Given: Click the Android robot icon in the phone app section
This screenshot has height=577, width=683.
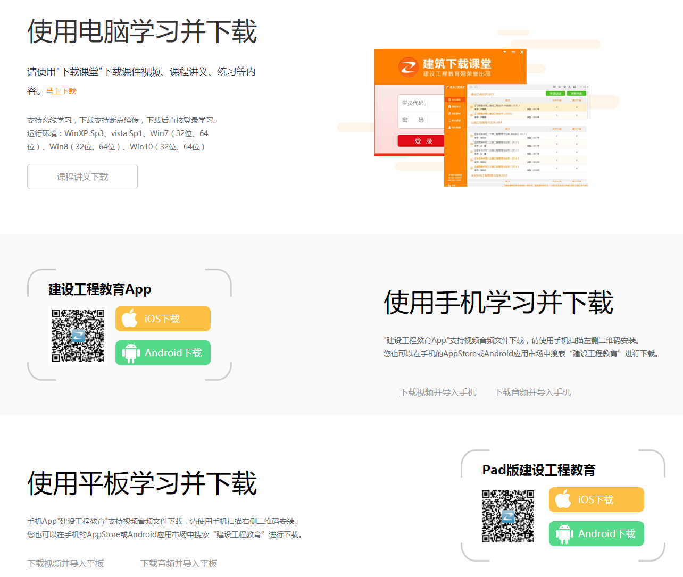Looking at the screenshot, I should (x=131, y=353).
